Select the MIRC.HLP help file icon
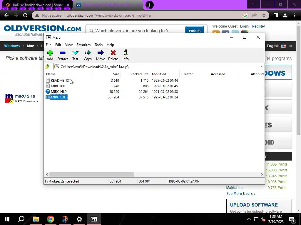Image resolution: width=301 pixels, height=225 pixels. (48, 91)
